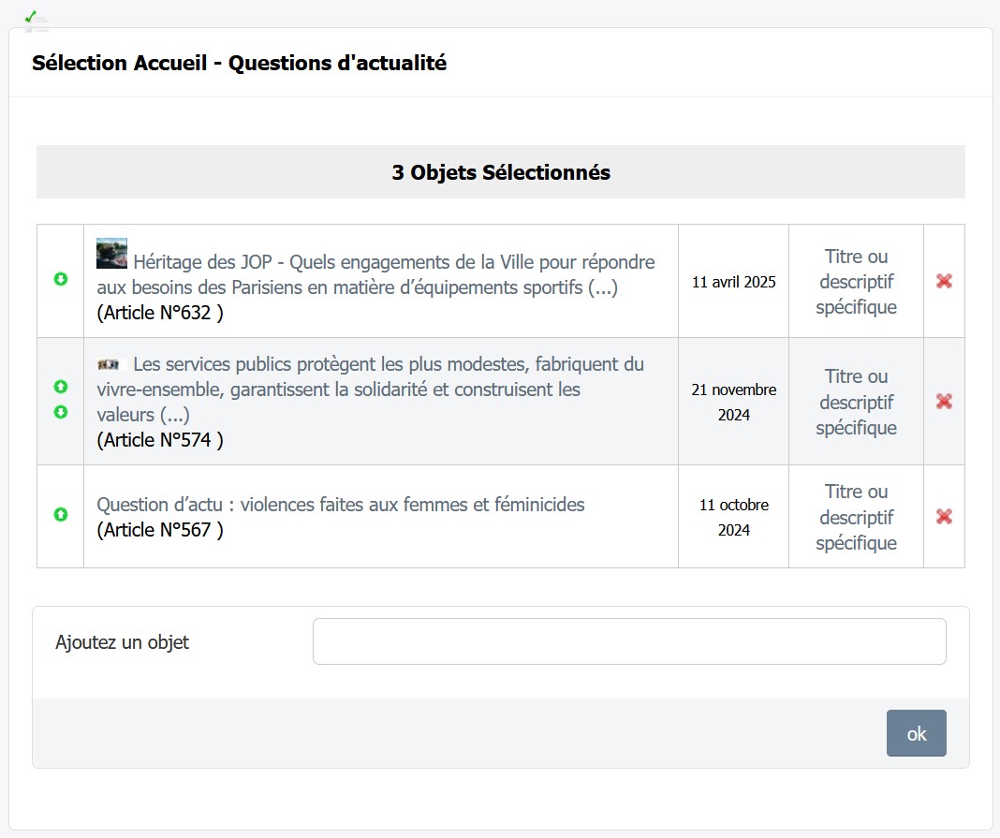Screen dimensions: 1000x838
Task: Remove Article N°574 with red cross
Action: [944, 401]
